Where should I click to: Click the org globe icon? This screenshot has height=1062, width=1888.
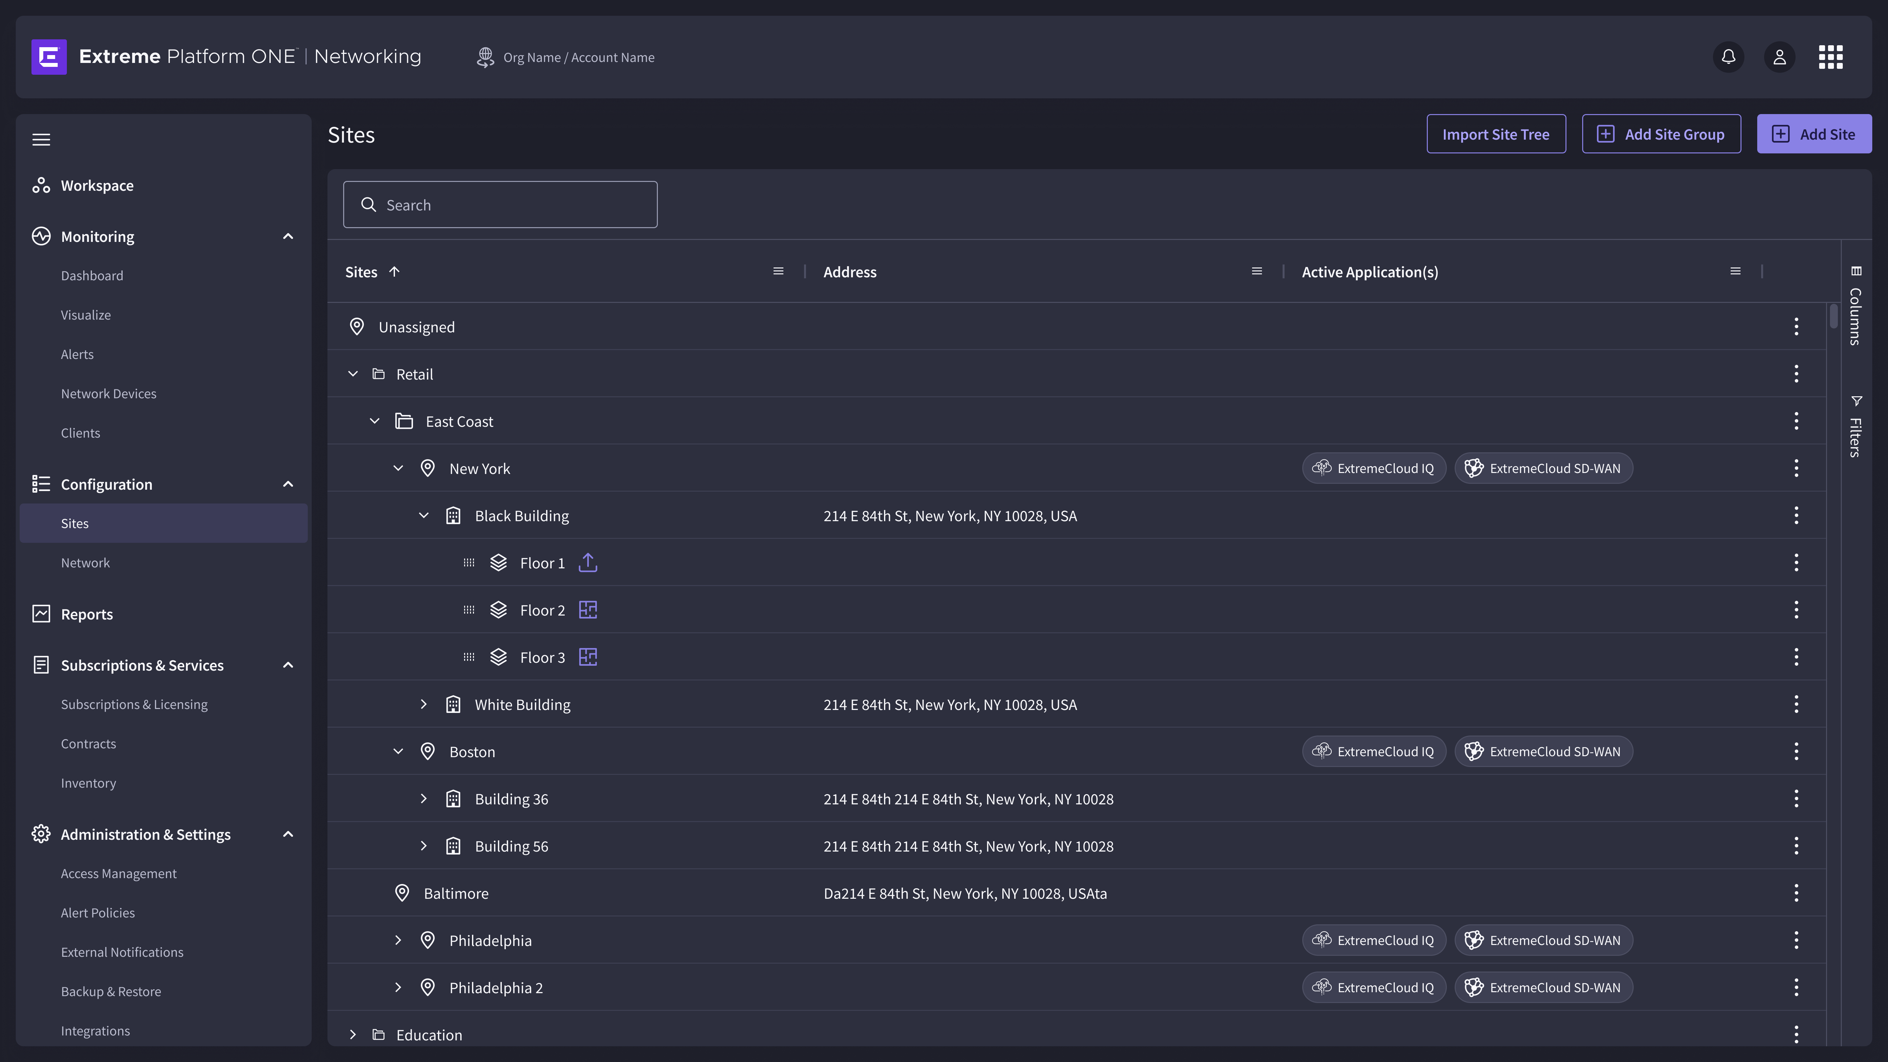tap(484, 57)
